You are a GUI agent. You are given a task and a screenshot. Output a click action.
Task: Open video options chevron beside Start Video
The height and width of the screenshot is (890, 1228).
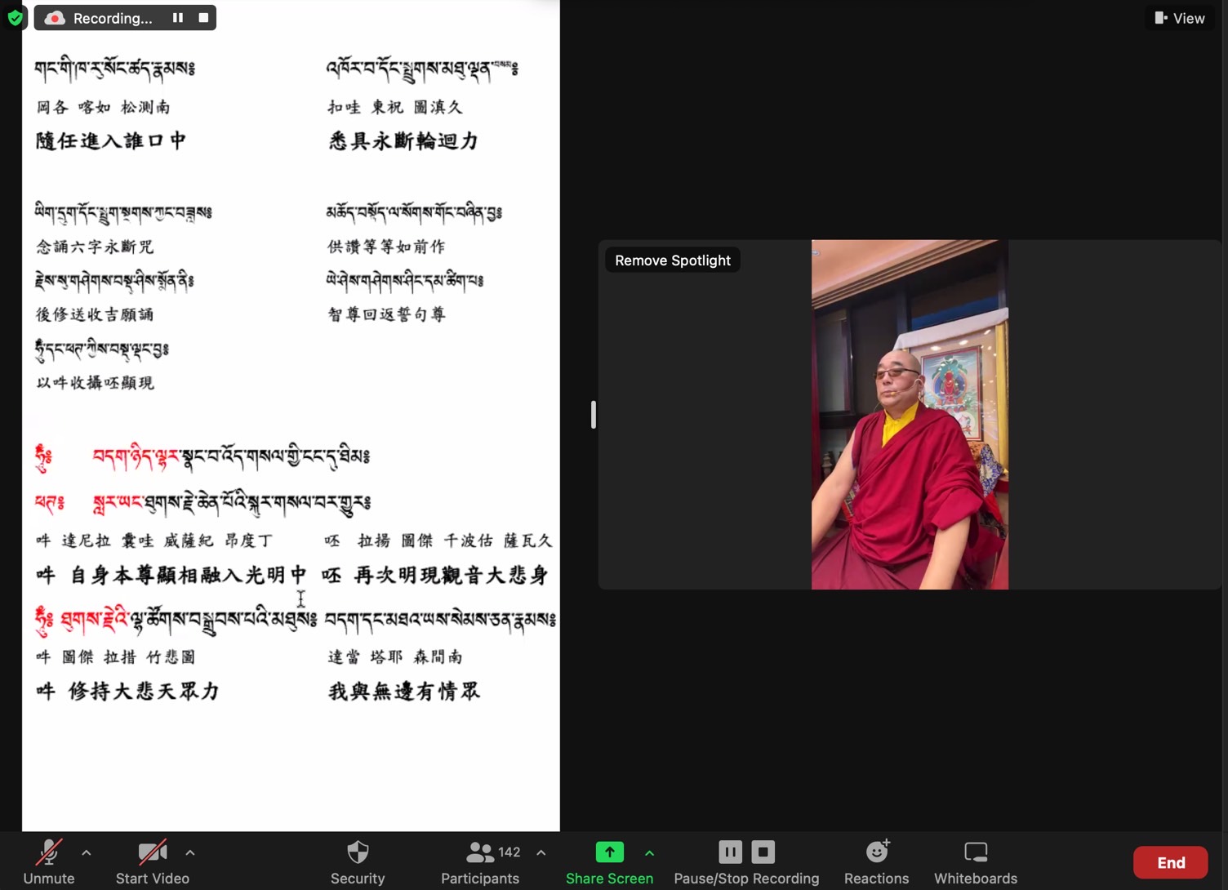[x=190, y=852]
